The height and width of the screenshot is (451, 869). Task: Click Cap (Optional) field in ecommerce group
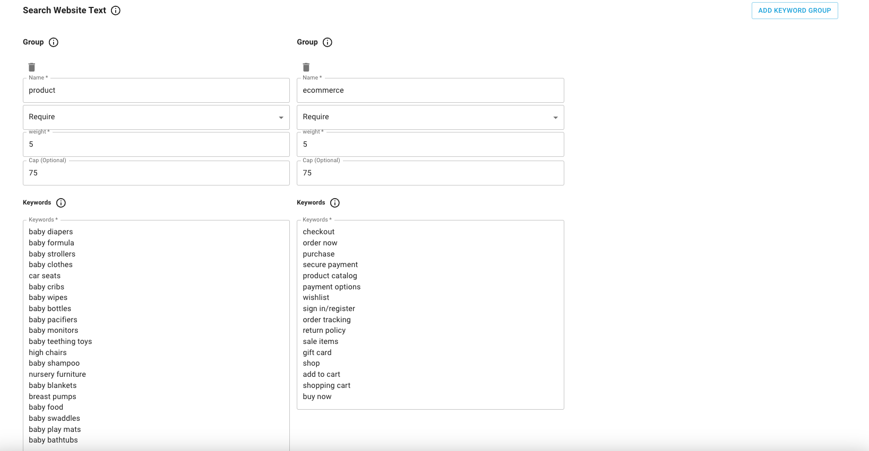pyautogui.click(x=430, y=173)
